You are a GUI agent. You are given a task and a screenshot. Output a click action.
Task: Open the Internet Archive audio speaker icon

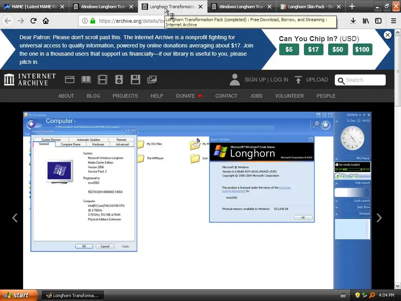pyautogui.click(x=119, y=80)
